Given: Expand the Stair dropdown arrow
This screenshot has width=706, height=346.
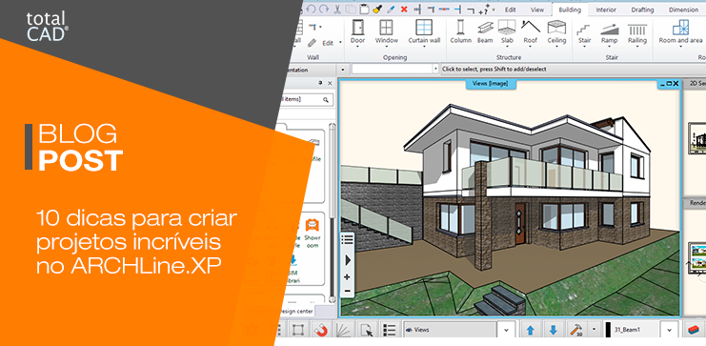Looking at the screenshot, I should point(584,46).
